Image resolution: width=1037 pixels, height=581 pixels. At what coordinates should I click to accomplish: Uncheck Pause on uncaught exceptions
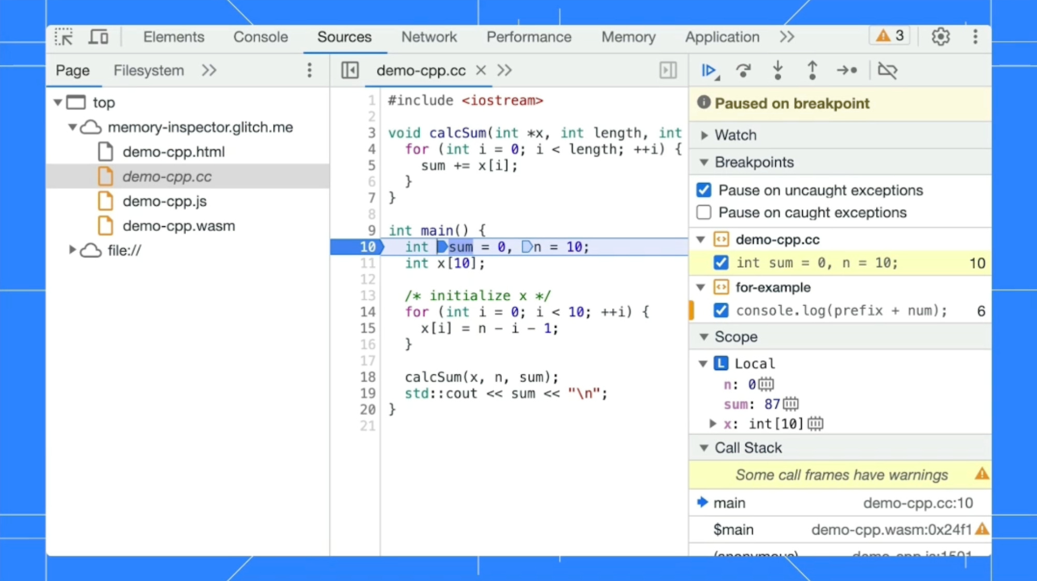[x=703, y=190]
